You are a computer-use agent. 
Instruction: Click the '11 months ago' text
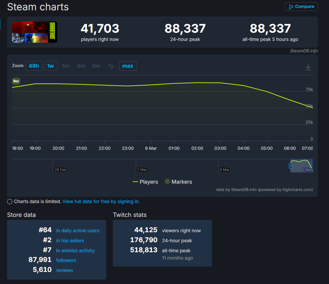[x=177, y=258]
